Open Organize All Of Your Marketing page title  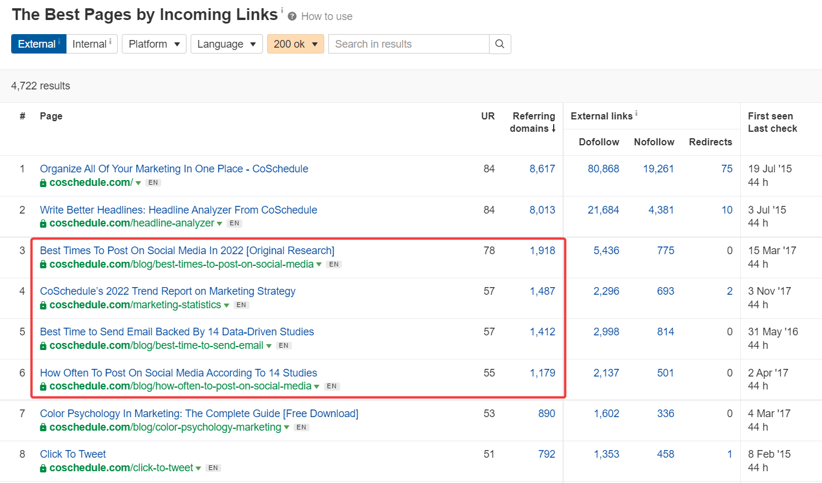tap(174, 169)
